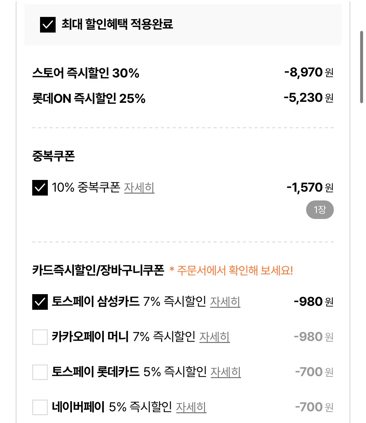The width and height of the screenshot is (366, 423).
Task: Enable 카카오페이 머니 7% 즉시할인
Action: click(40, 337)
